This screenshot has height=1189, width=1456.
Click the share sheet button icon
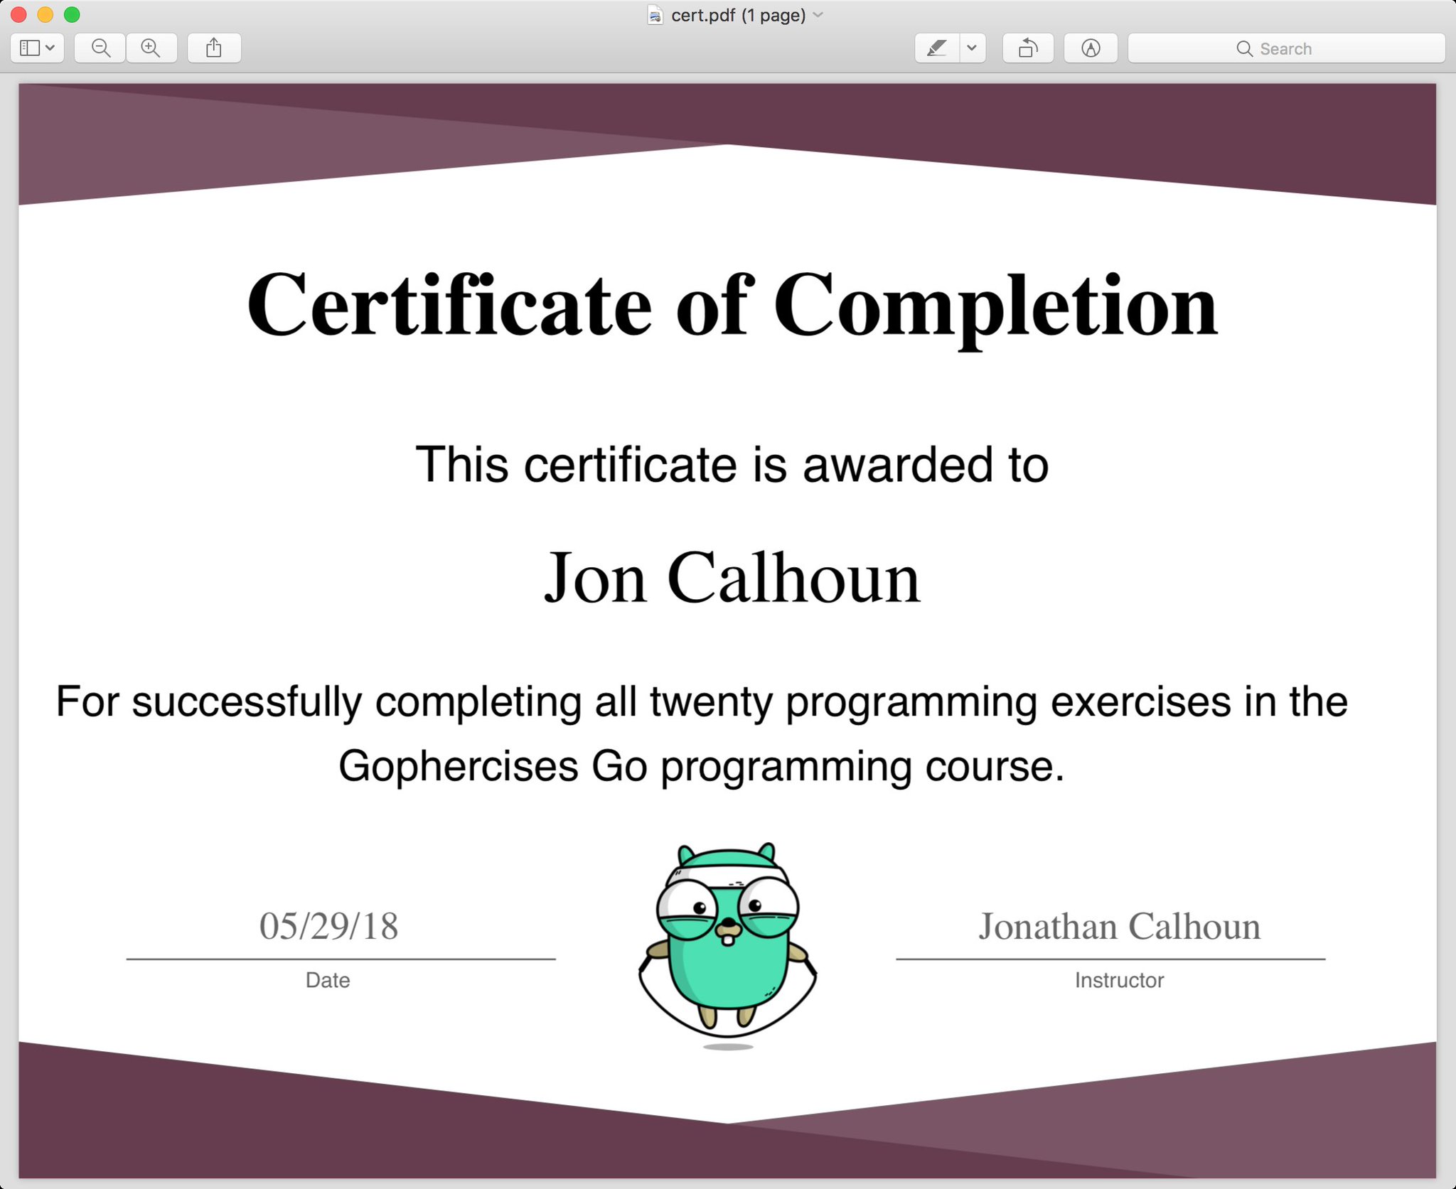pos(214,47)
